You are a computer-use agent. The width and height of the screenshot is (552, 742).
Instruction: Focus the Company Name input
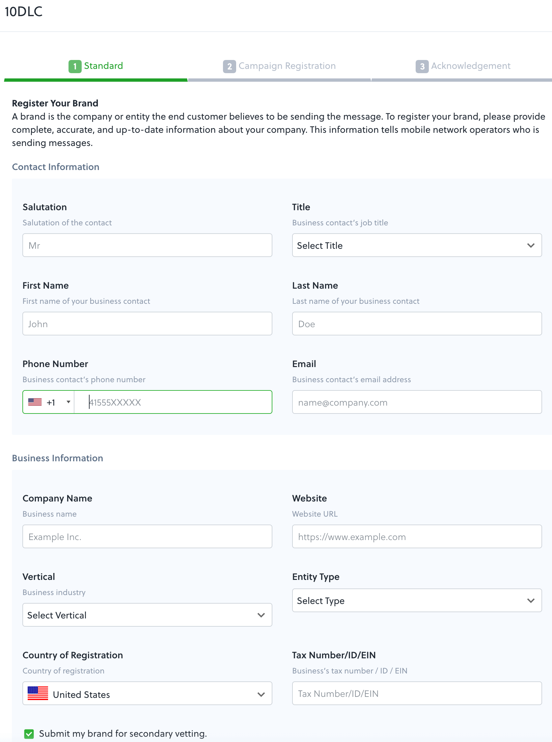point(147,536)
